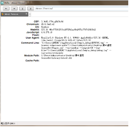Click the 'Hello - About Version' window title
The width and height of the screenshot is (134, 135).
[x=15, y=3]
